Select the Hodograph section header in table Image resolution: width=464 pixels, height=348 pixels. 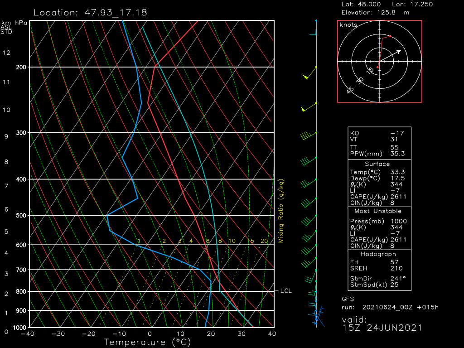pos(377,254)
